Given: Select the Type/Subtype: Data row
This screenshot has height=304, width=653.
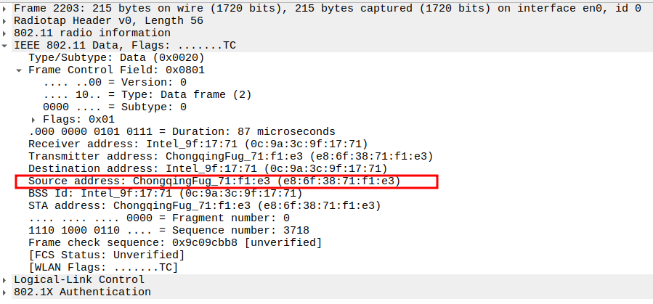Looking at the screenshot, I should [x=116, y=57].
